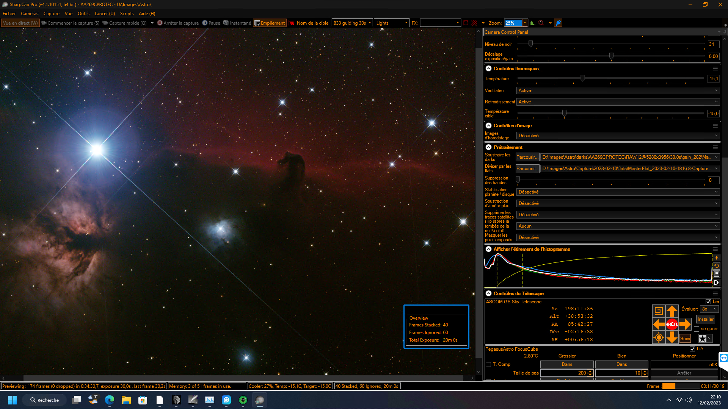The width and height of the screenshot is (728, 409).
Task: Click Parcourir button for Soustraire les darks
Action: (527, 157)
